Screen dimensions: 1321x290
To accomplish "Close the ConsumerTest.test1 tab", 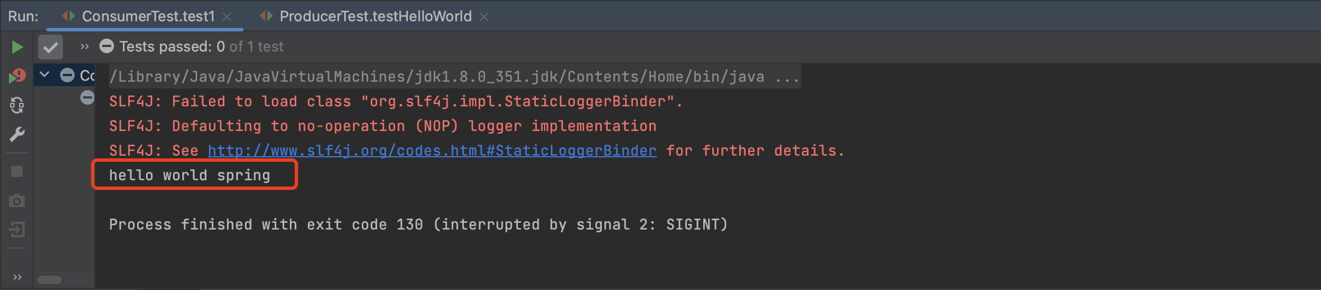I will (227, 17).
